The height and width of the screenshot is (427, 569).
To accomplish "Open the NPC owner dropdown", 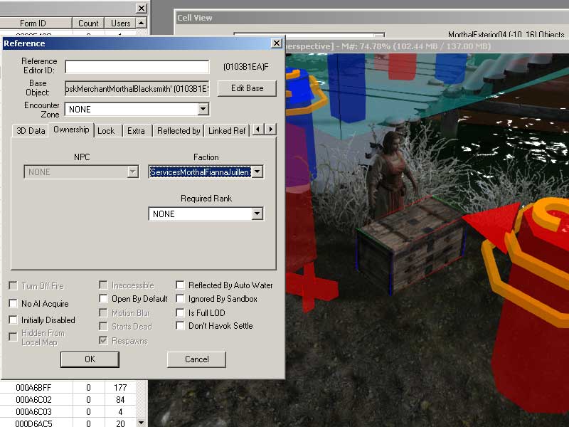I will (133, 172).
